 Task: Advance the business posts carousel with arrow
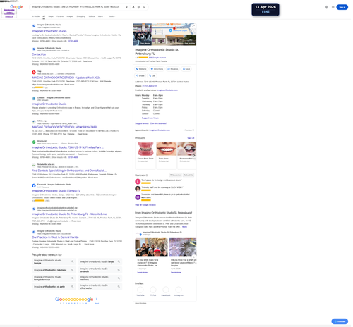[194, 257]
